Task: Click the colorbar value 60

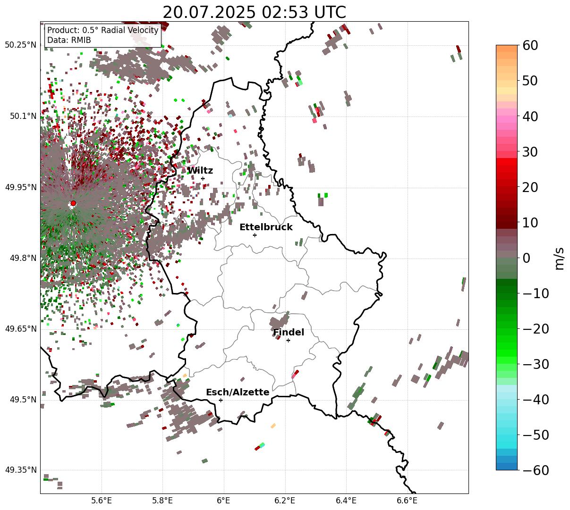Action: (x=530, y=45)
